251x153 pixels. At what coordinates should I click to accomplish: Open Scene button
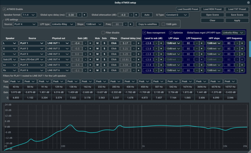pos(212,15)
